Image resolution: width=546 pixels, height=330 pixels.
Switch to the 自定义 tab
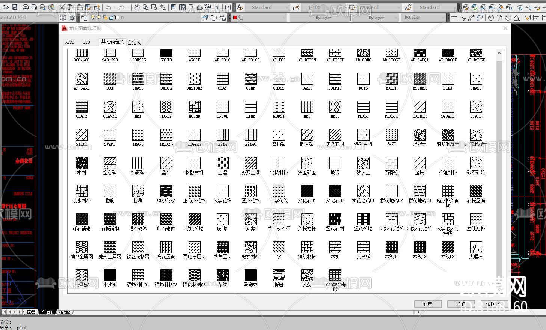coord(134,42)
